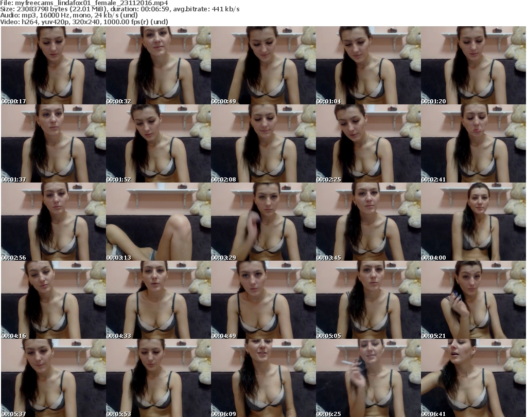The image size is (527, 417).
Task: Select the thumbnail timestamped 00:00:49
Action: pos(263,65)
